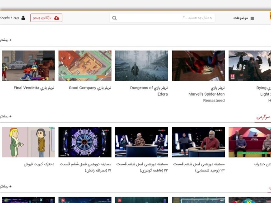Open the موضوعات topics menu label

[x=241, y=18]
